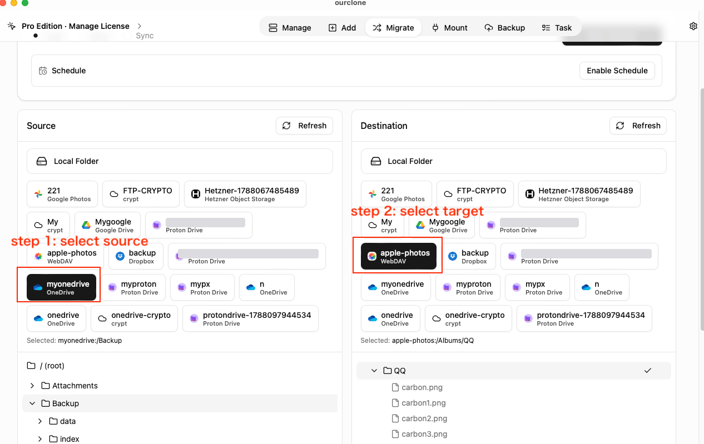Open the Add tab
704x444 pixels.
pyautogui.click(x=342, y=28)
